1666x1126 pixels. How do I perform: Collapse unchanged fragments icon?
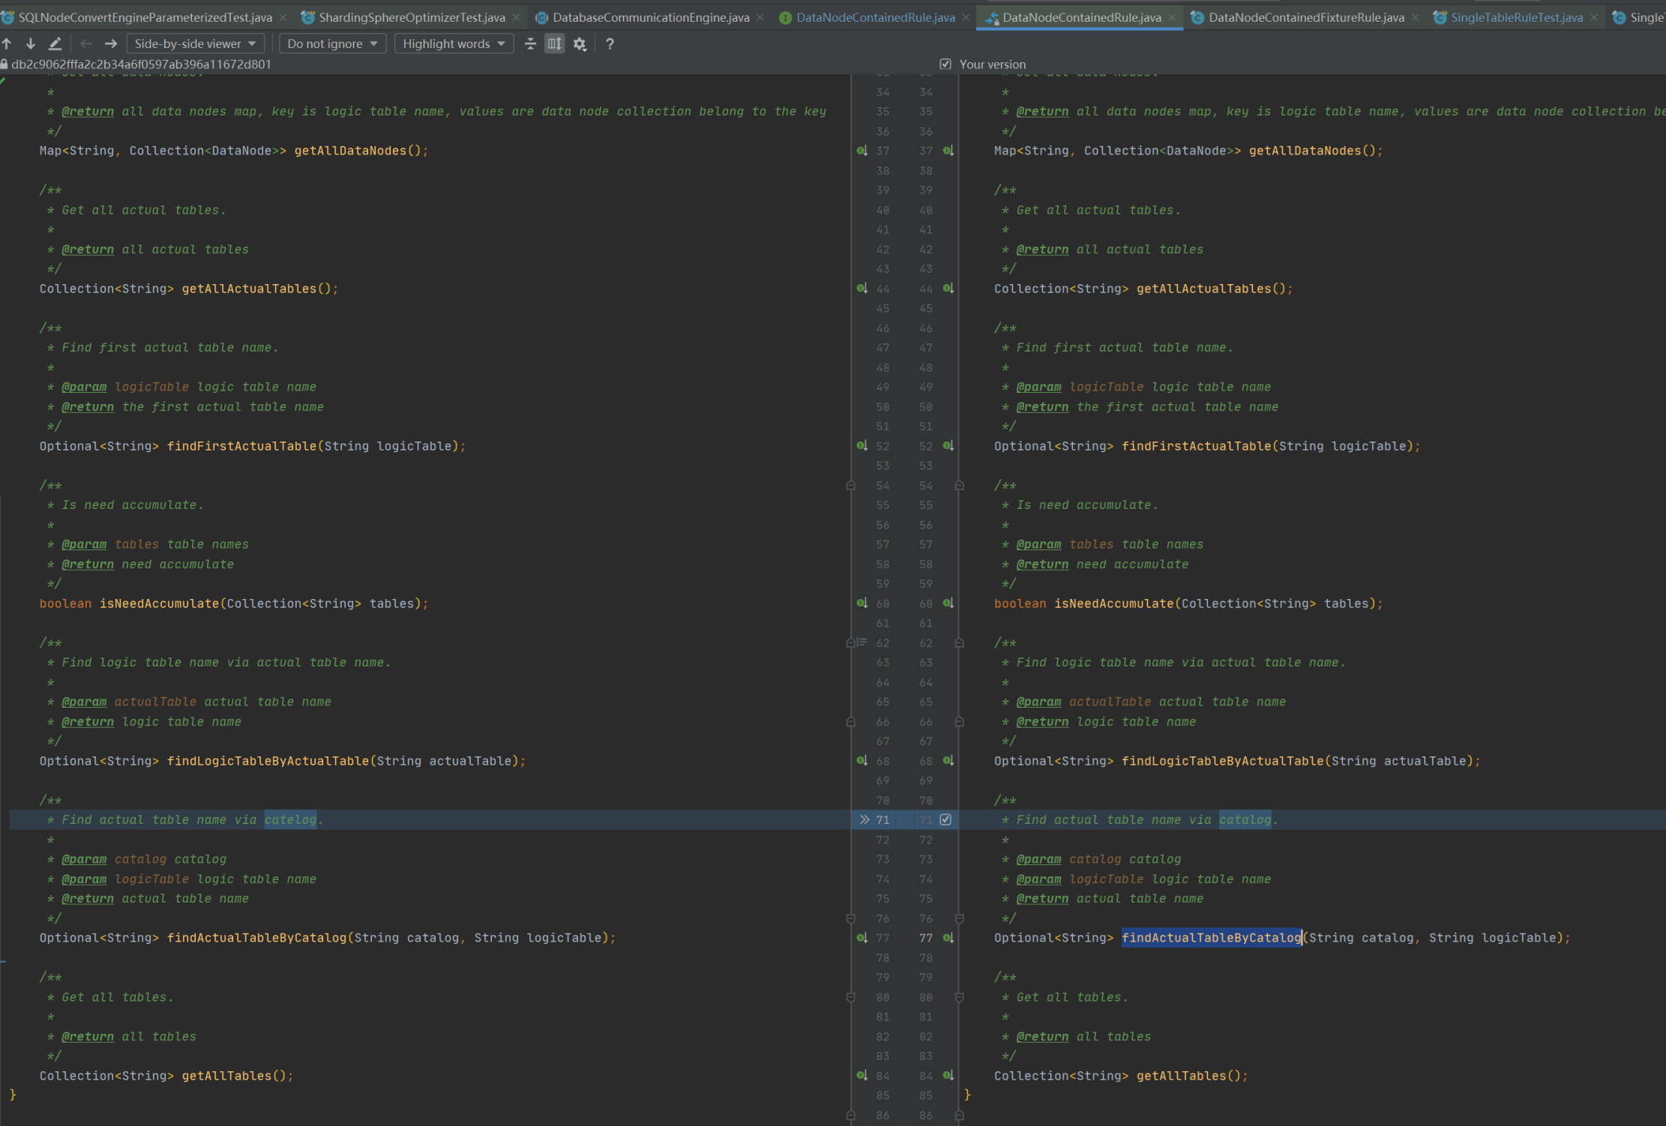click(530, 44)
